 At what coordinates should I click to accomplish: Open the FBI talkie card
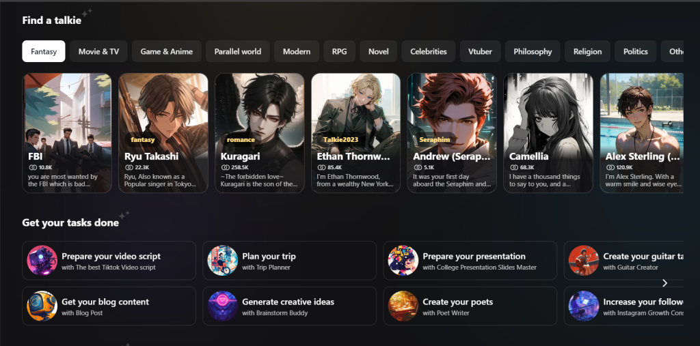pyautogui.click(x=67, y=133)
